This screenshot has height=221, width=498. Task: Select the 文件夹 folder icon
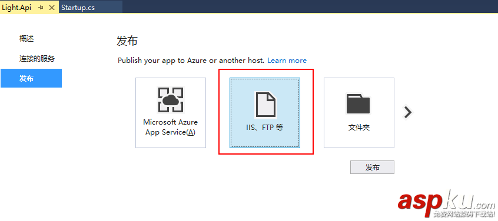[x=358, y=103]
